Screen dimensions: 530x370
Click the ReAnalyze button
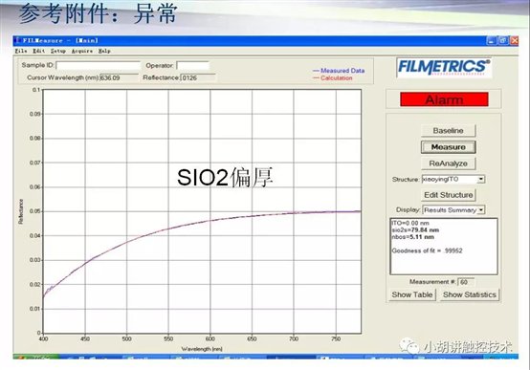pos(448,163)
